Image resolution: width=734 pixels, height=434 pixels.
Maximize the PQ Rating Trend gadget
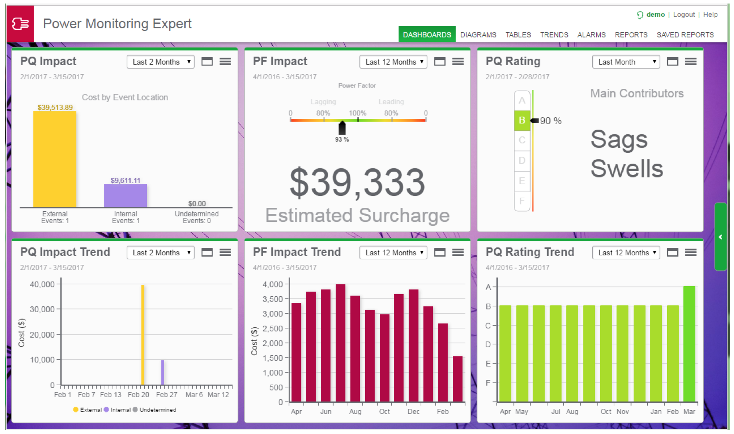point(672,252)
